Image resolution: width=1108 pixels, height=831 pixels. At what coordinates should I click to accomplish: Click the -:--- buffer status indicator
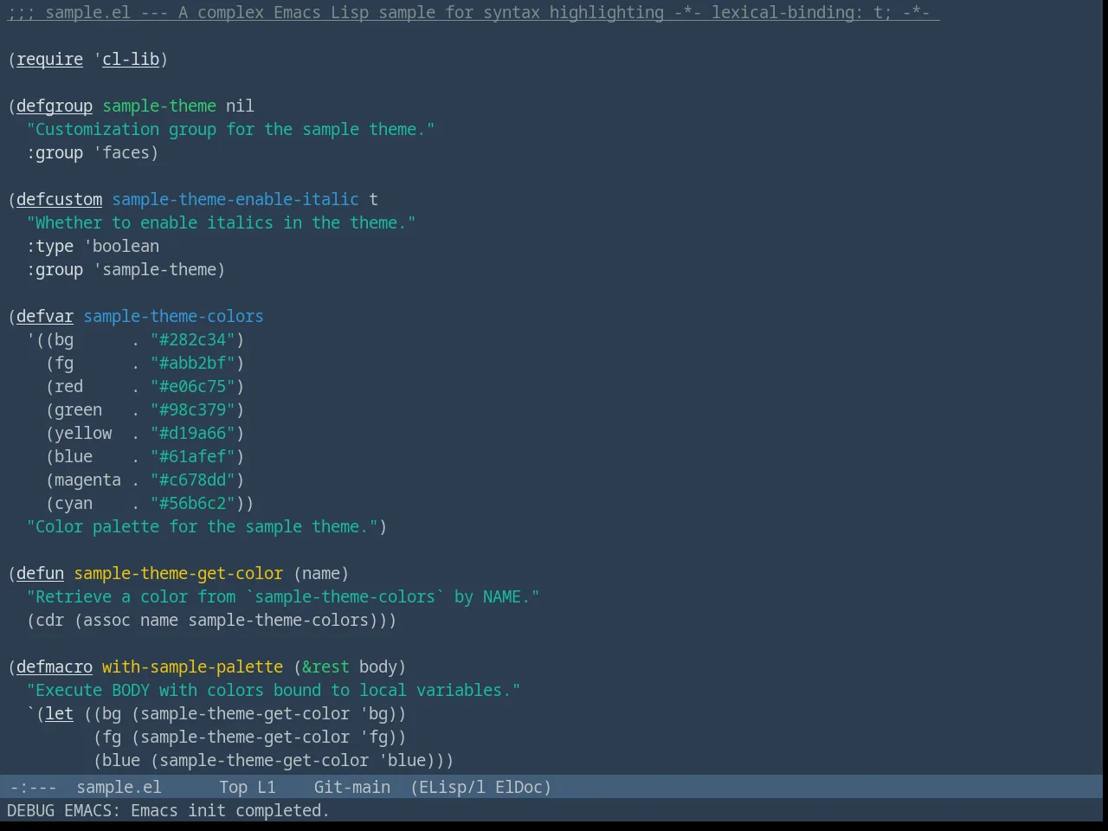pos(33,787)
